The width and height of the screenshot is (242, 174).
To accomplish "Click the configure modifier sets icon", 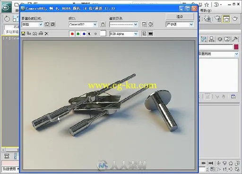I will pyautogui.click(x=233, y=96).
